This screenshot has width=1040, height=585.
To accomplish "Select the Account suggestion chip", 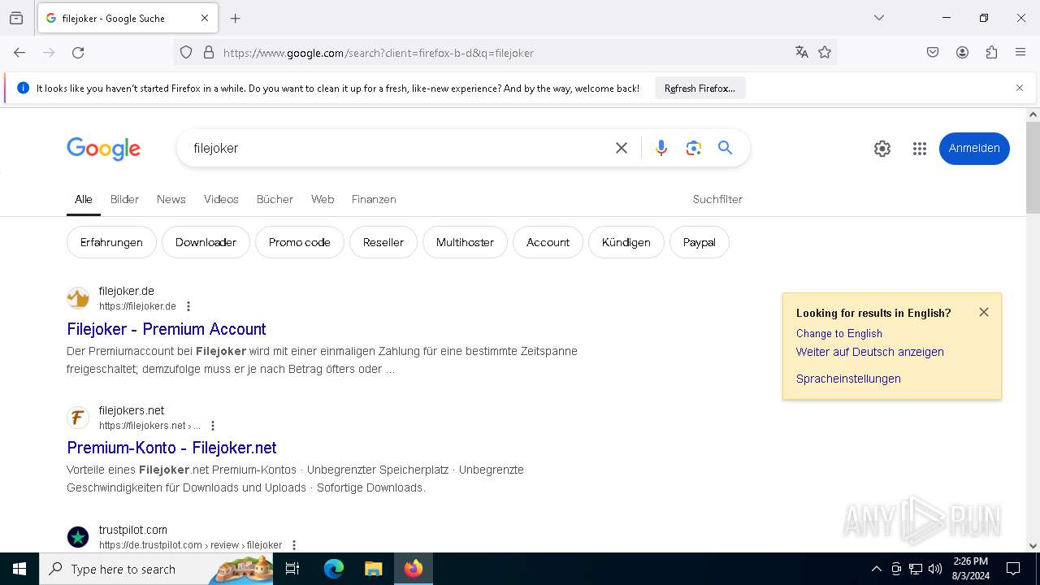I will (x=548, y=242).
